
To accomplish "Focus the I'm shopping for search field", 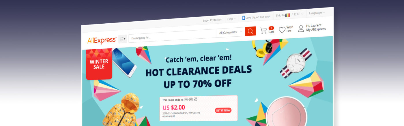I will (x=172, y=36).
